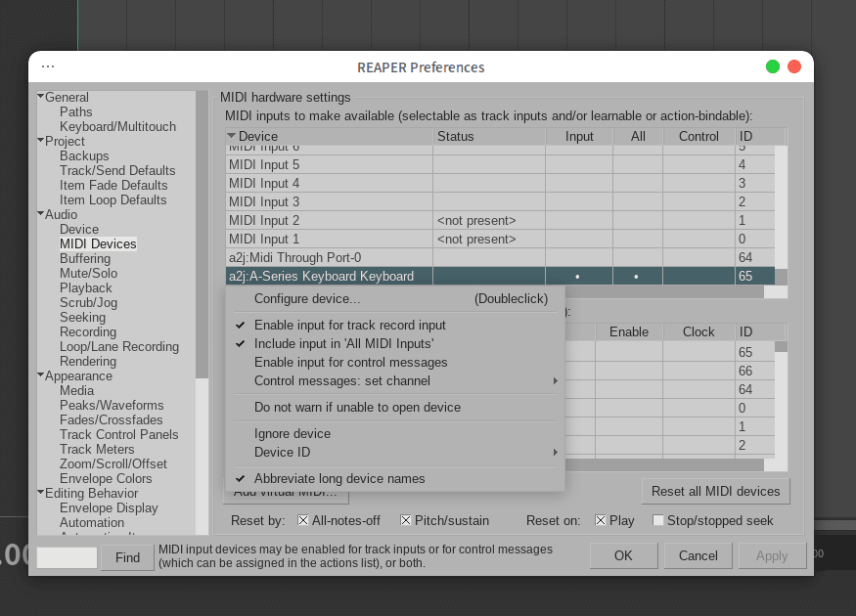Click the OK button
Screen dimensions: 856x616
tap(623, 555)
